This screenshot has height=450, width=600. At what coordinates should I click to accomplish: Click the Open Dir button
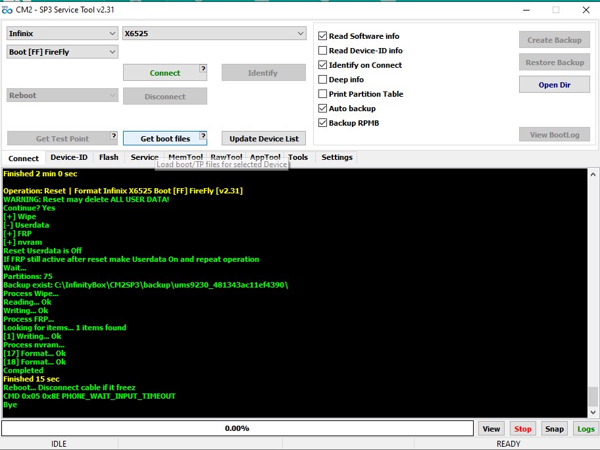(555, 85)
